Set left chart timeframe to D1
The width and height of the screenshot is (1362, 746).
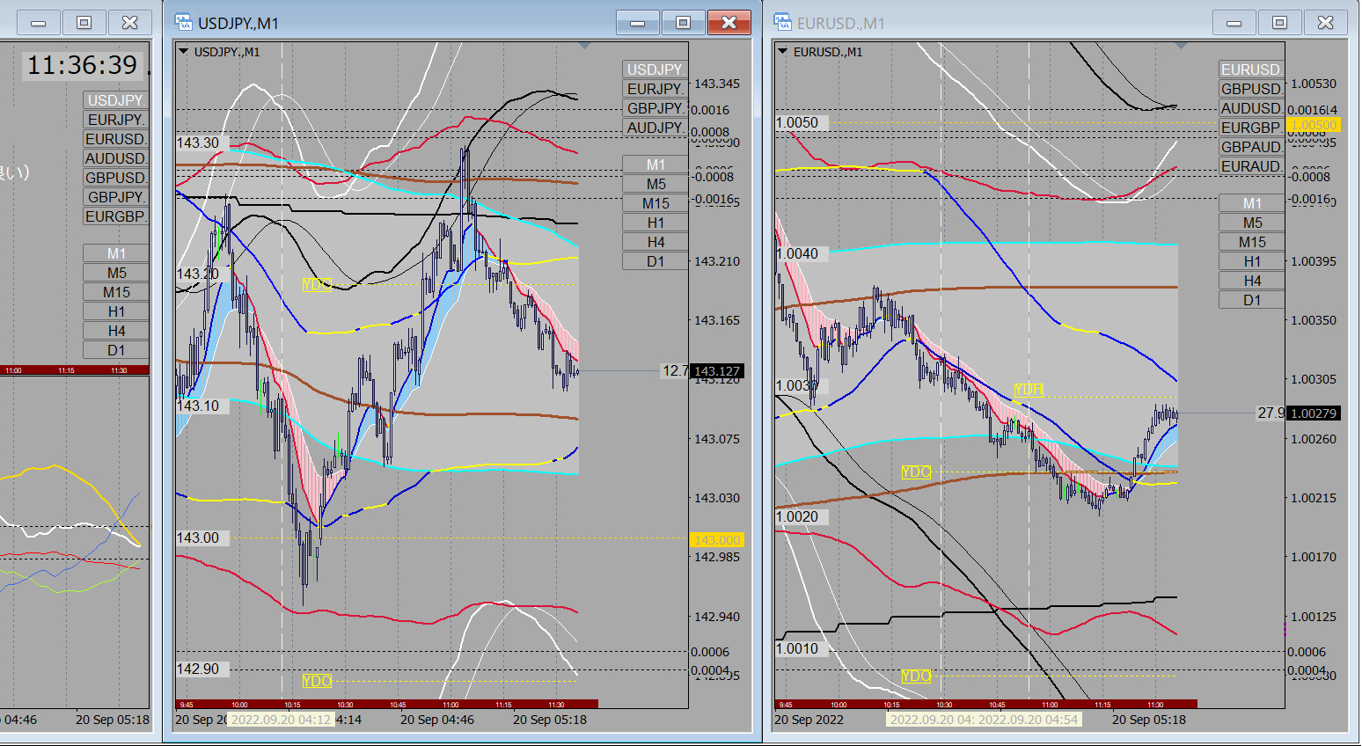116,350
